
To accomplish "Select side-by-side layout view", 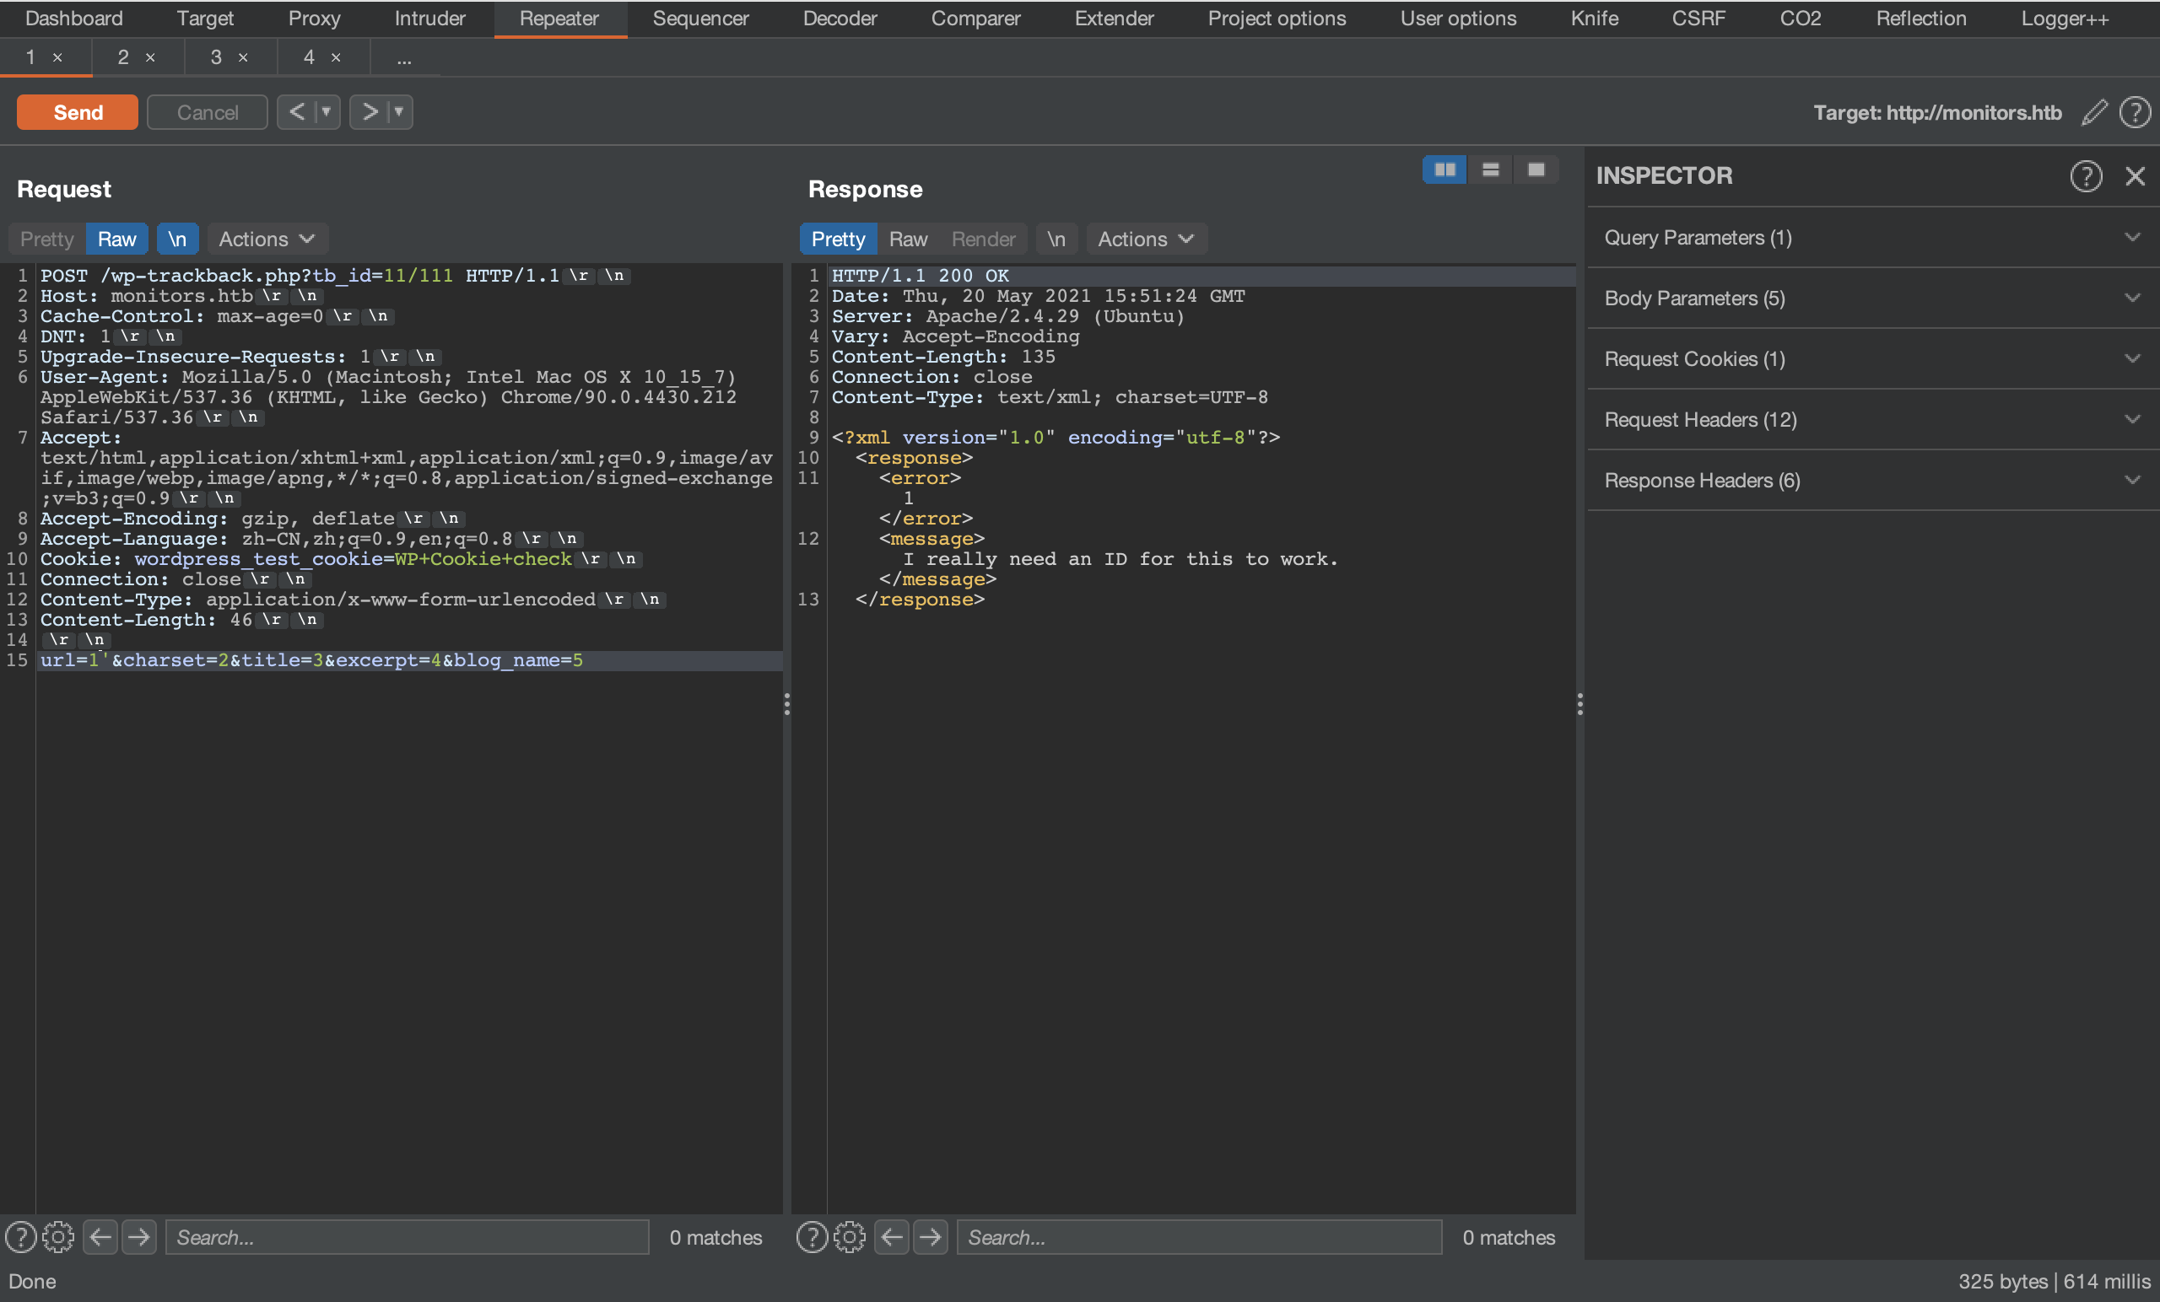I will (1444, 170).
